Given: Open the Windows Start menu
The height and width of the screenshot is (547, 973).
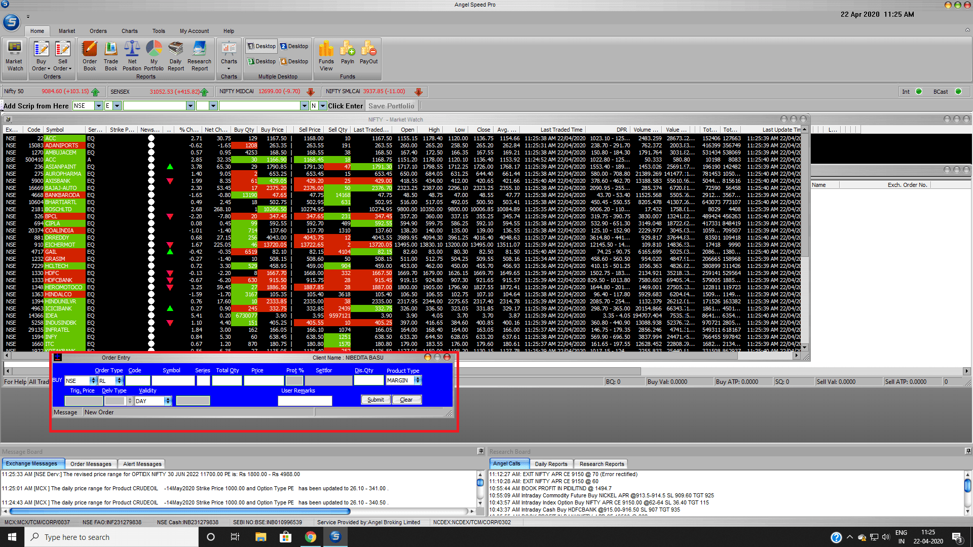Looking at the screenshot, I should pos(12,537).
